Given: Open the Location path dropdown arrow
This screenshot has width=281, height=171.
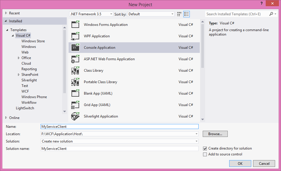Looking at the screenshot, I should [197, 134].
